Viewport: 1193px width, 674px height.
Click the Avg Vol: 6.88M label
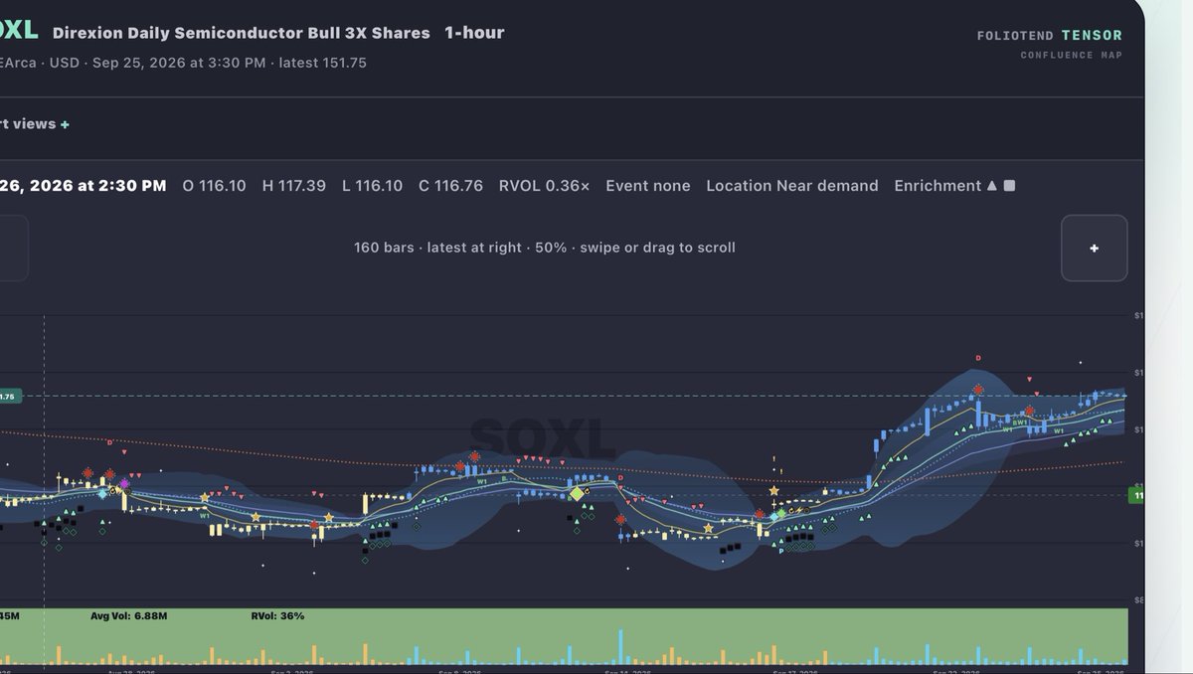[128, 616]
